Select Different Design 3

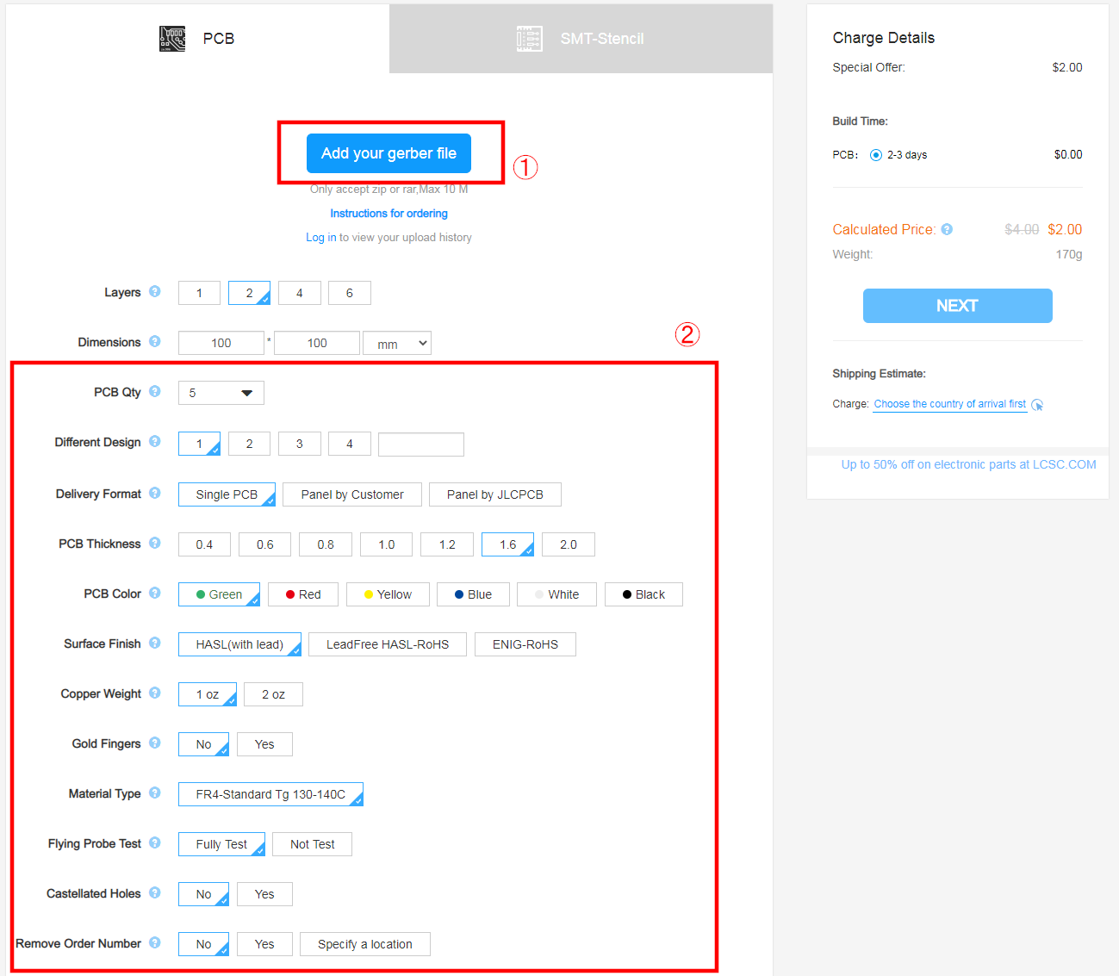click(300, 444)
